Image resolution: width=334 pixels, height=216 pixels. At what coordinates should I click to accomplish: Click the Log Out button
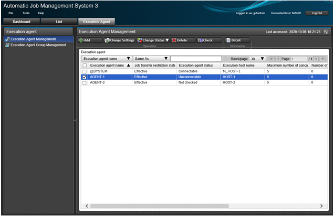[317, 13]
